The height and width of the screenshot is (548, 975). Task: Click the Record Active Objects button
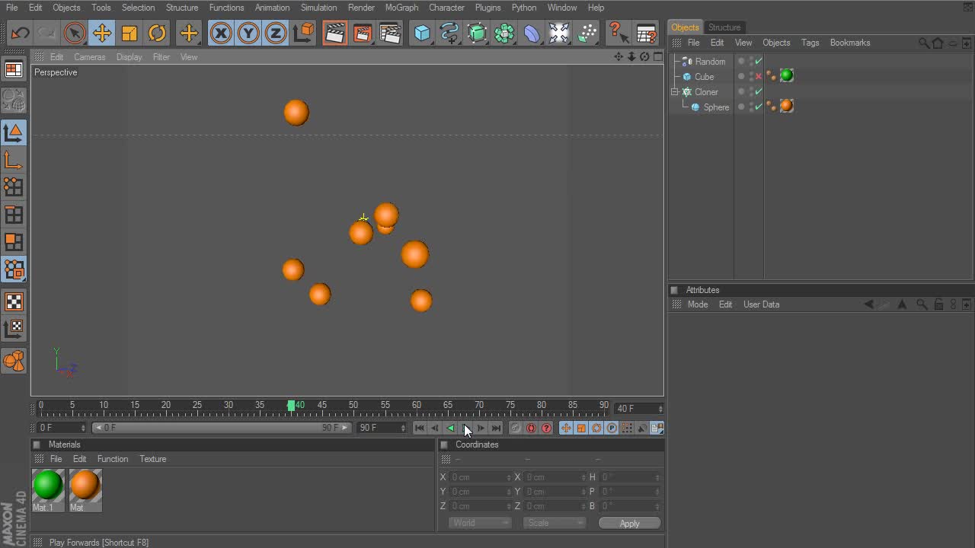point(516,428)
